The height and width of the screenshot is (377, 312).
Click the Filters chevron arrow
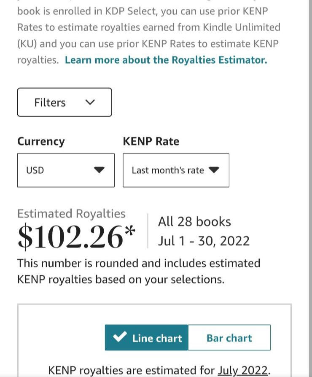90,102
